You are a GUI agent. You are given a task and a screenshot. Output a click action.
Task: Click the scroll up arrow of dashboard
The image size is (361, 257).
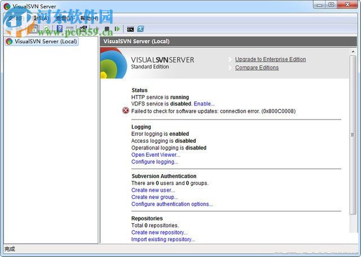tap(353, 52)
